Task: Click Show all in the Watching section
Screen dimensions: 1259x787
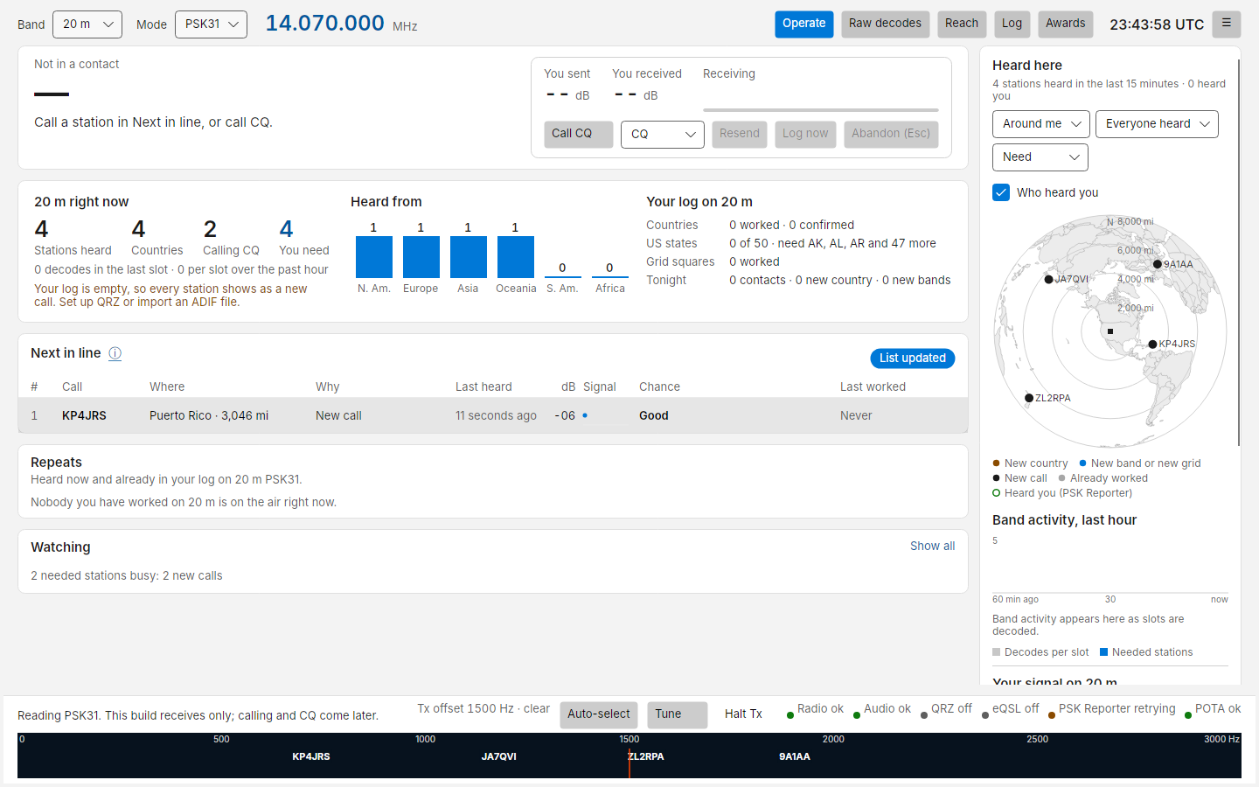Action: (932, 546)
